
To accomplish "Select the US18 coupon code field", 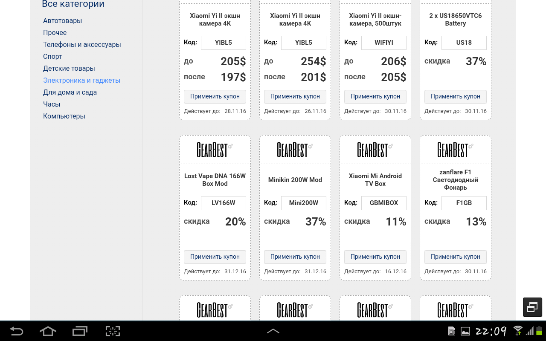I will (464, 43).
